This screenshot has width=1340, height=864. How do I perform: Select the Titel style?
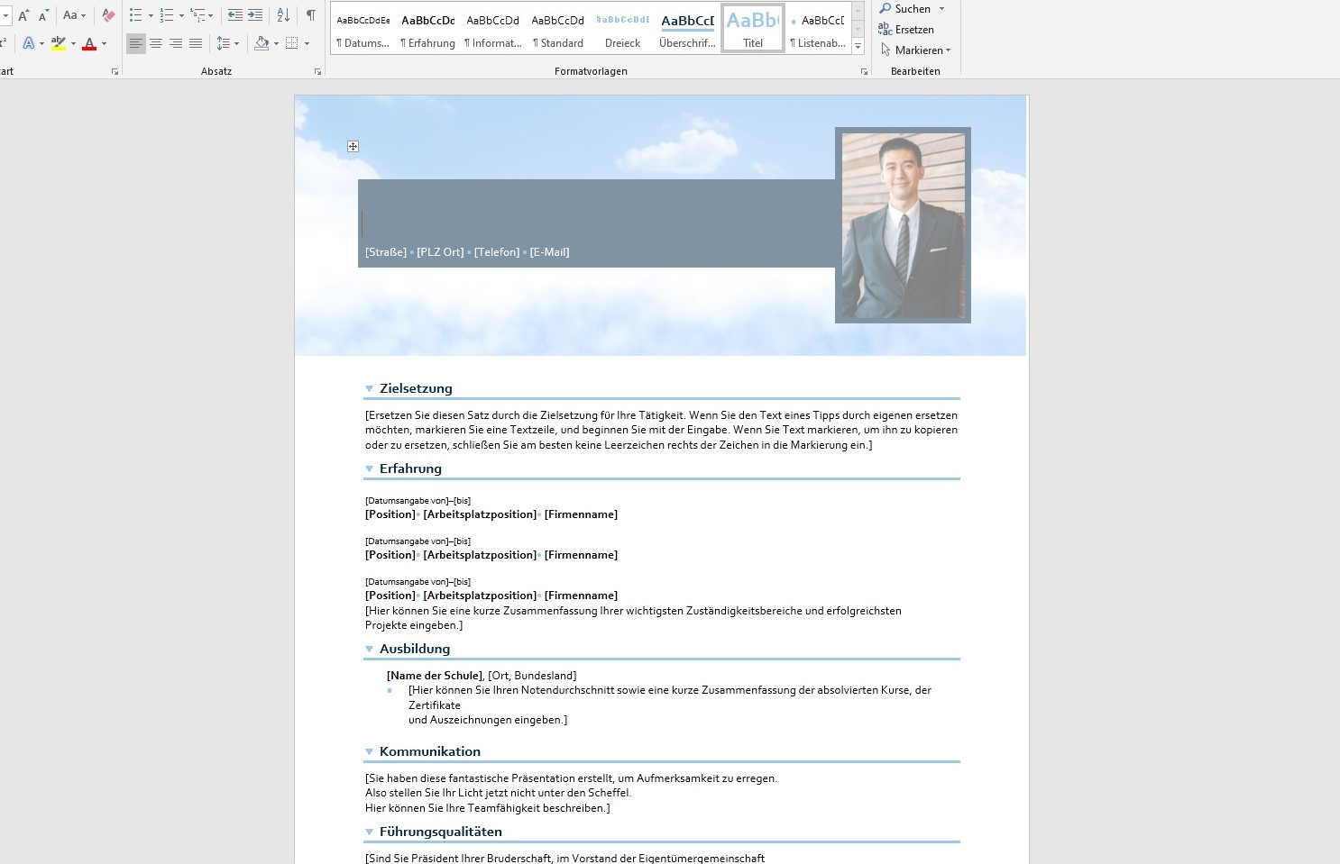753,29
